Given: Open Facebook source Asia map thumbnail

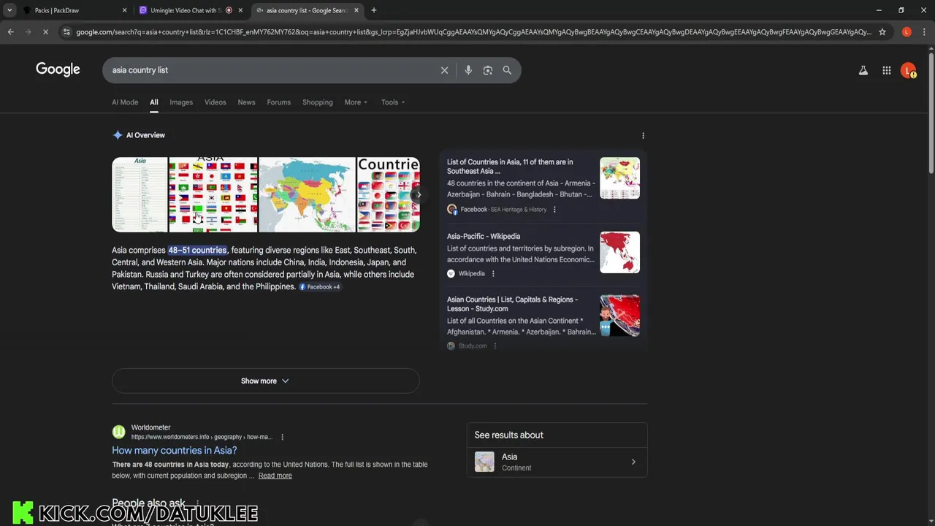Looking at the screenshot, I should point(619,178).
